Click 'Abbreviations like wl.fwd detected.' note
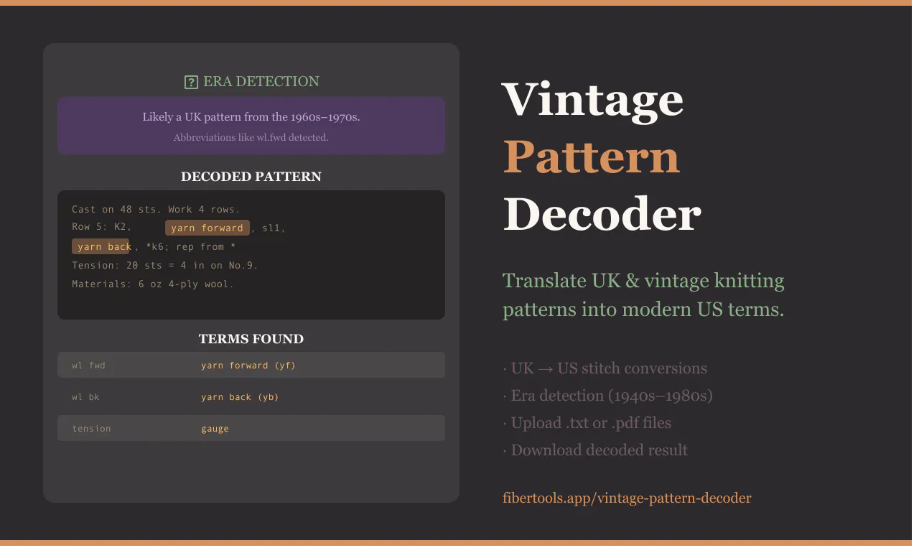Screen dimensions: 919x553 pyautogui.click(x=251, y=137)
